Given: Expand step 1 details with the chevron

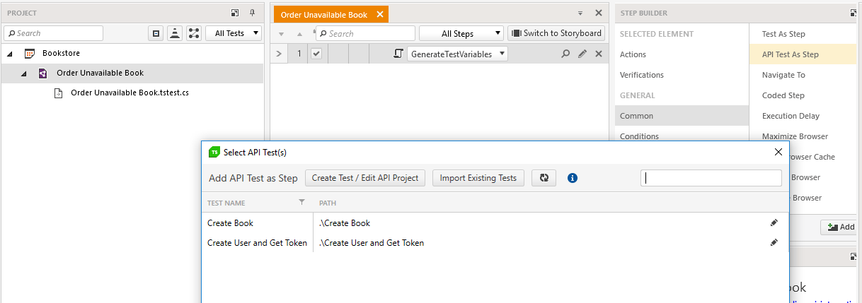Looking at the screenshot, I should click(x=278, y=54).
